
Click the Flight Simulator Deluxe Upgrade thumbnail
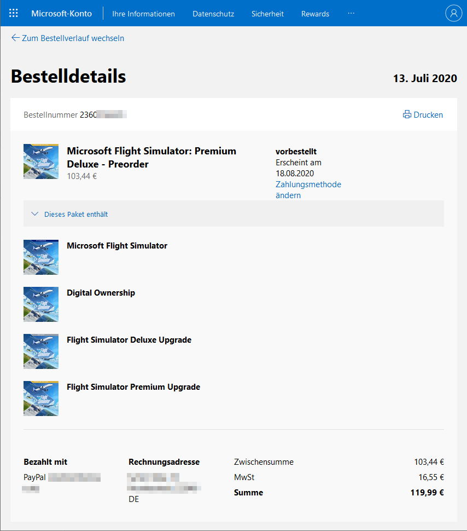[41, 351]
